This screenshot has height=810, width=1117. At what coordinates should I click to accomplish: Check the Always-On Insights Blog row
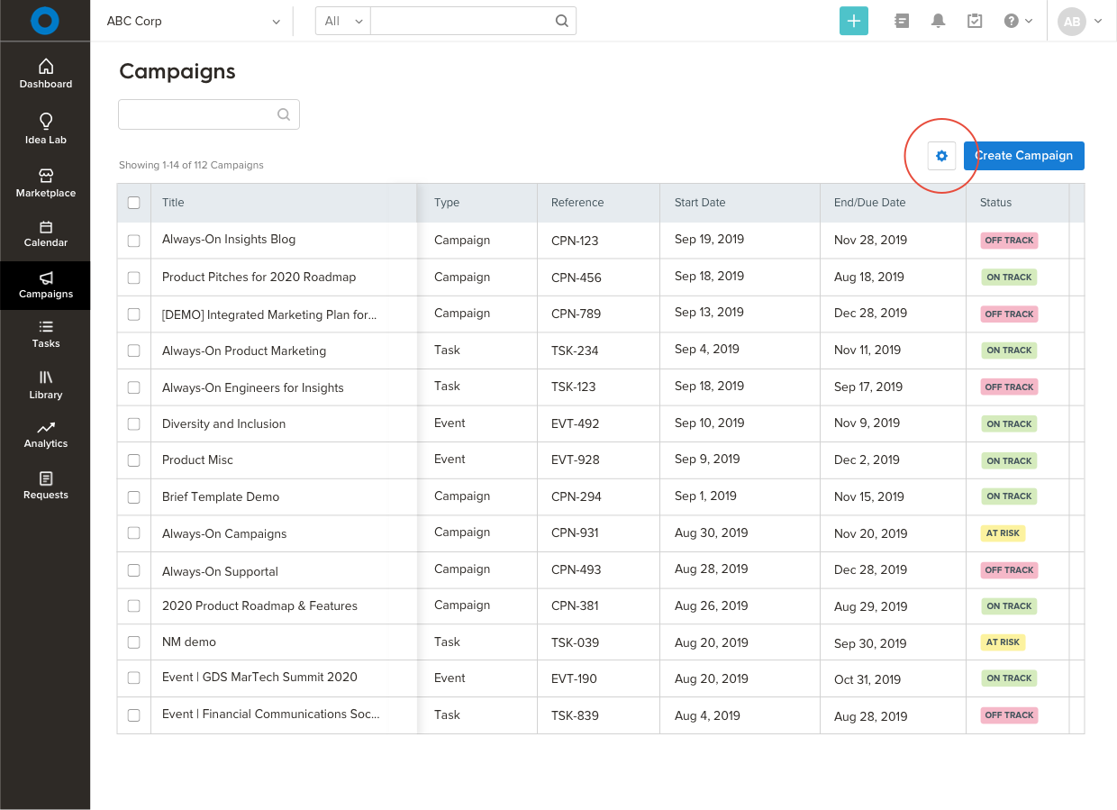(134, 241)
